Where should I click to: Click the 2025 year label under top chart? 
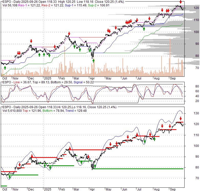tap(48, 78)
